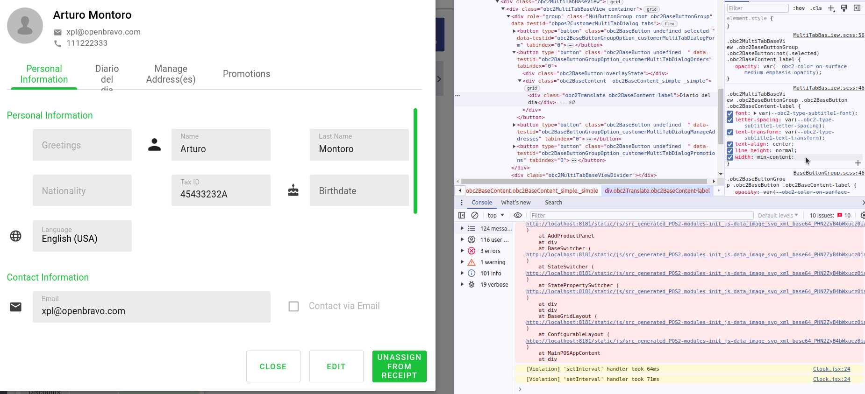
Task: Open Clock.jsx:24 link on 64ms violation
Action: (x=831, y=369)
